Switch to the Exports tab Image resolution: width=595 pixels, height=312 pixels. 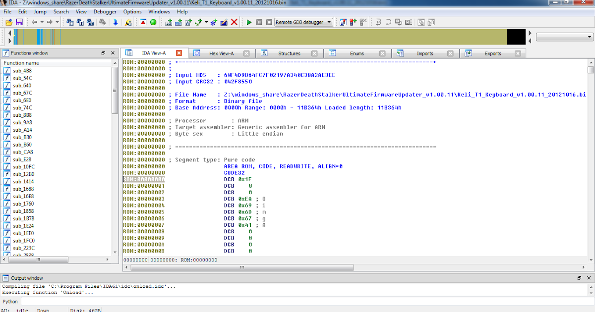click(492, 53)
